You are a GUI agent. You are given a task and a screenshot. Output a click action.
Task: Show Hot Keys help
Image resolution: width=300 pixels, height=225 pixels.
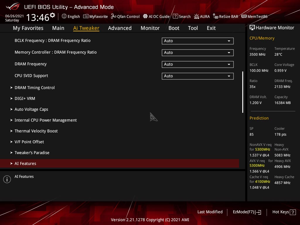[284, 212]
